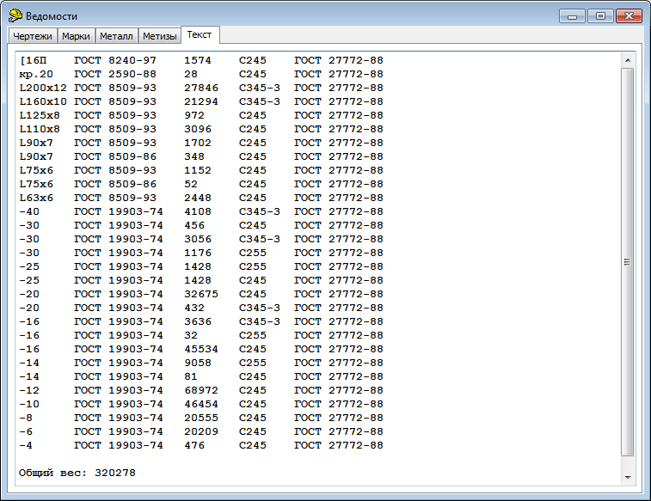Click weight value '27846'

[201, 88]
